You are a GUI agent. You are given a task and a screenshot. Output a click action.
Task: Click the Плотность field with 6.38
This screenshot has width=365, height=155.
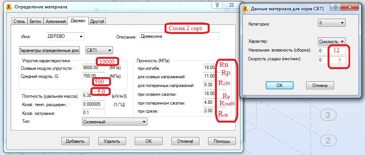click(94, 96)
